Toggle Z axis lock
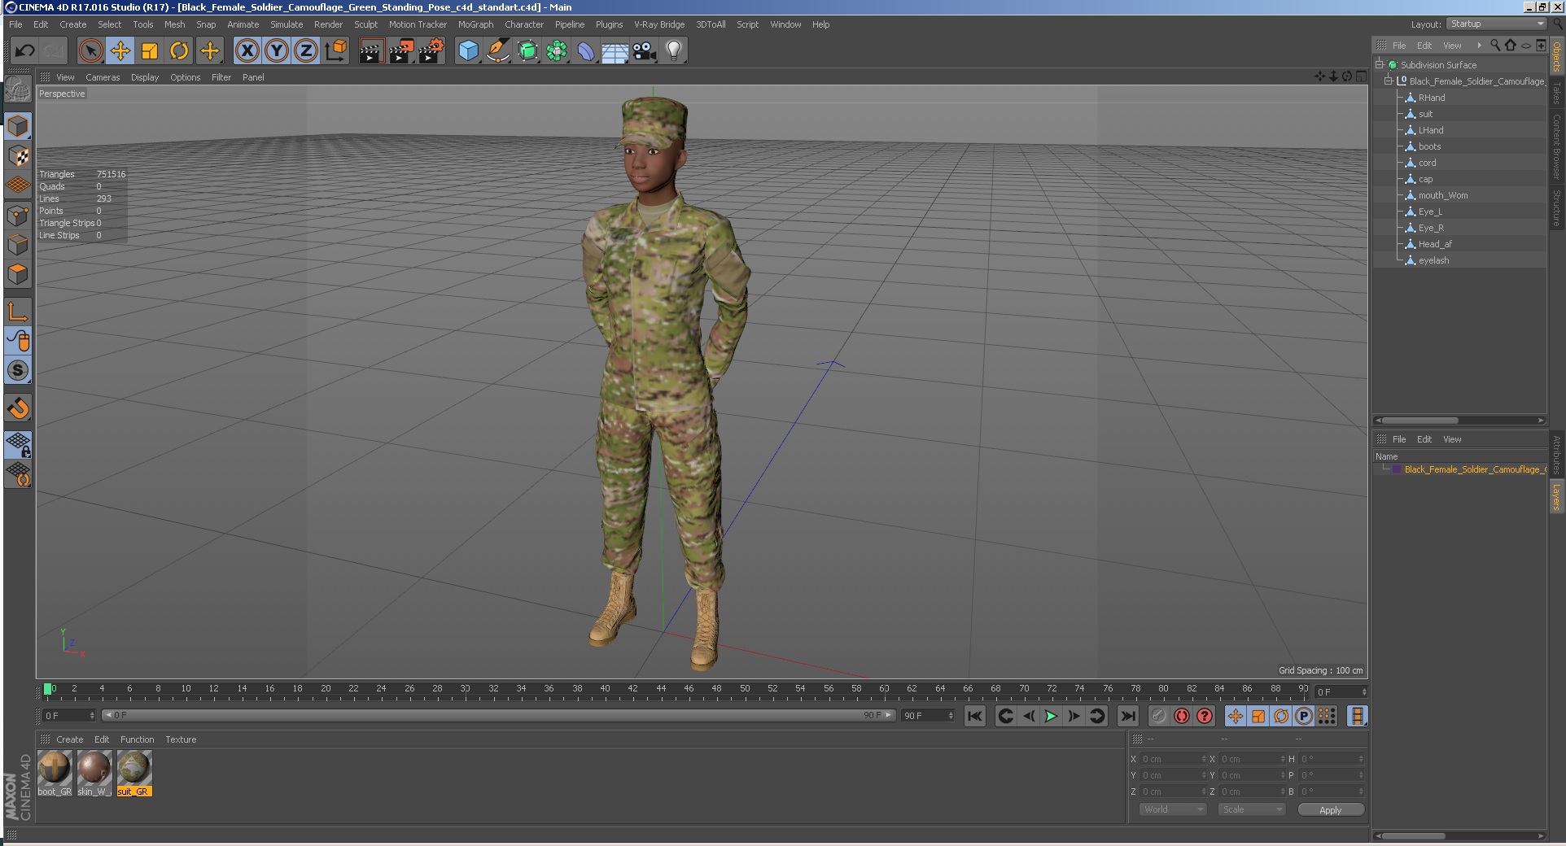Screen dimensions: 1566x846 click(306, 51)
